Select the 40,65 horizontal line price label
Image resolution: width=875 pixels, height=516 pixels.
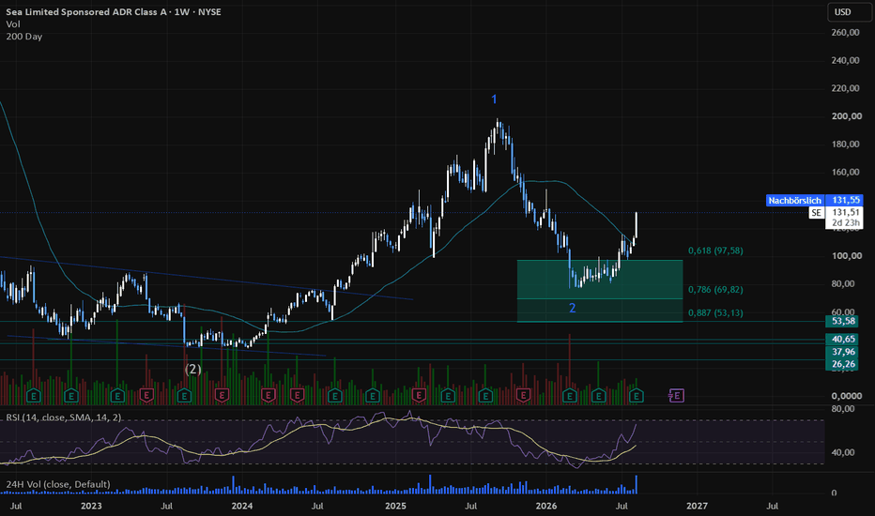click(844, 340)
